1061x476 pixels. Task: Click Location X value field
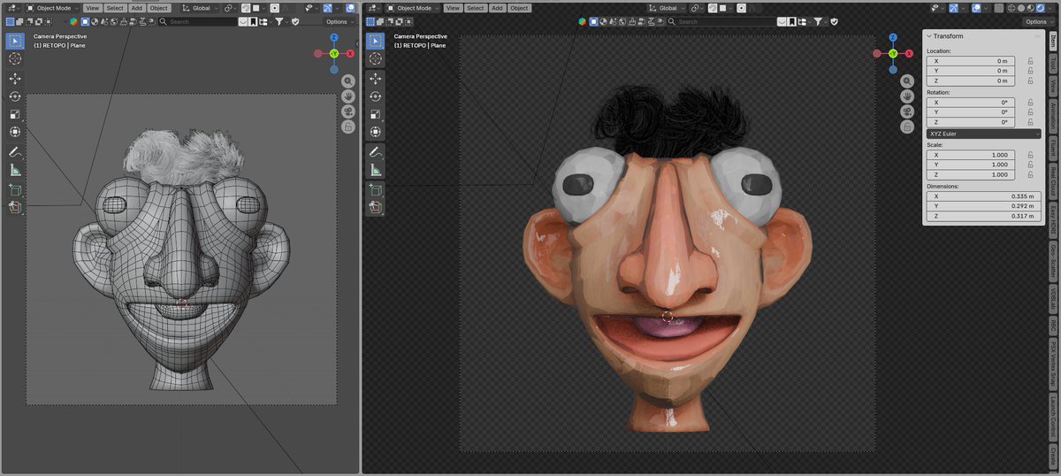[x=971, y=61]
